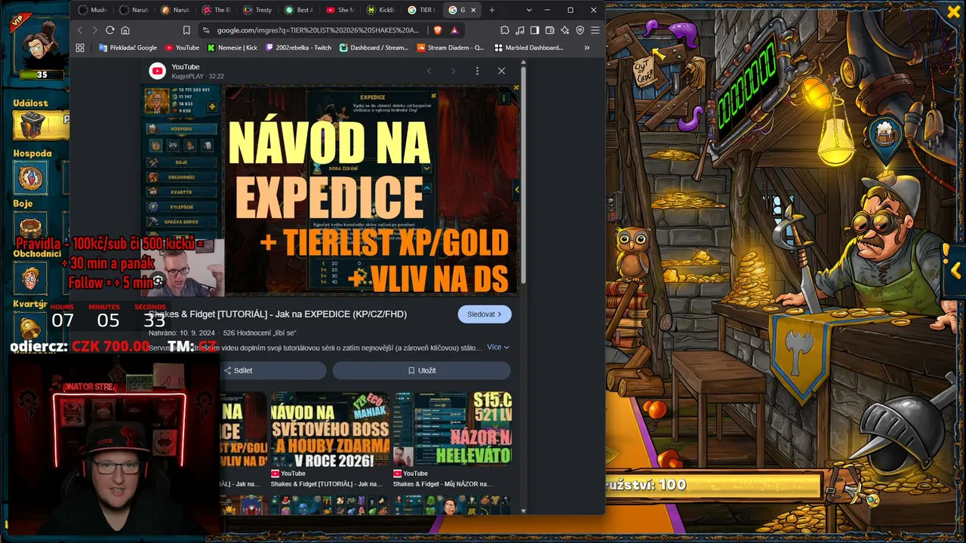This screenshot has height=543, width=966.
Task: Open the game's Kvartýr bell icon
Action: [30, 327]
